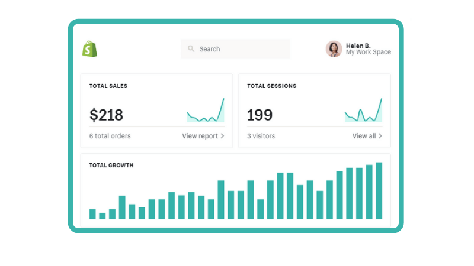Screen dimensions: 474x266
Task: Click the 3 visitors text
Action: (261, 136)
